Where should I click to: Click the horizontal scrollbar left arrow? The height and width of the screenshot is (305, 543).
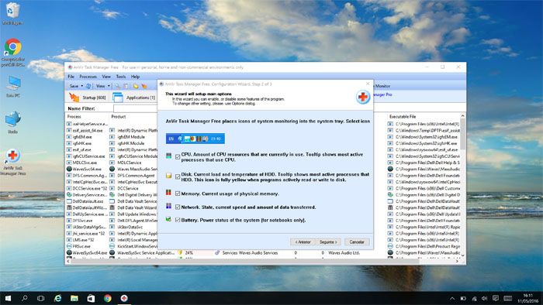(68, 262)
